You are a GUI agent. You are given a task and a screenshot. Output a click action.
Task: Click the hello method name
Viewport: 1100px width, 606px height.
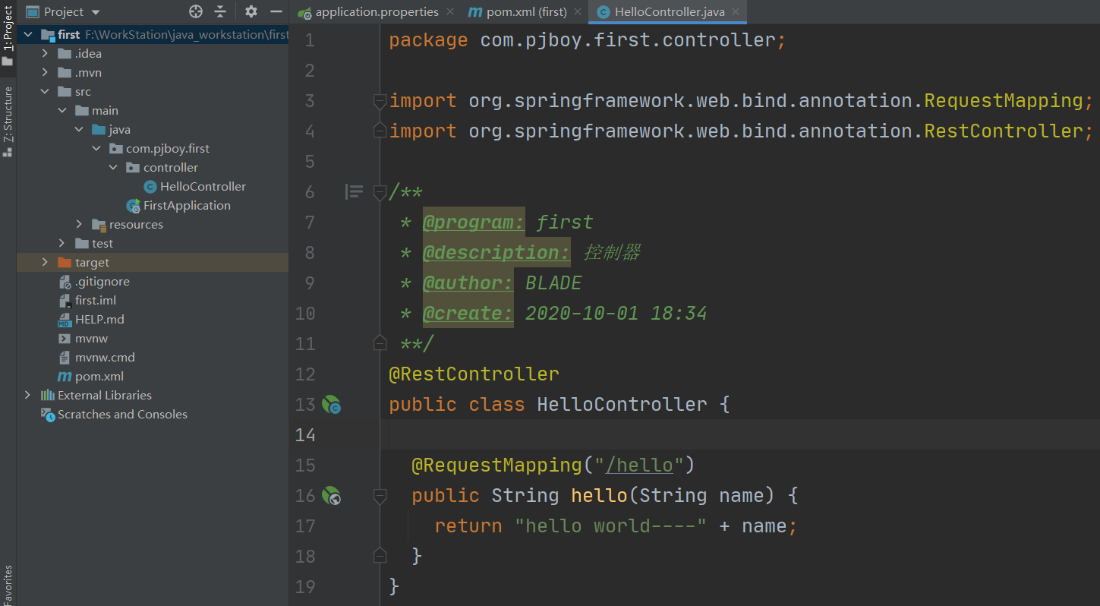click(600, 495)
